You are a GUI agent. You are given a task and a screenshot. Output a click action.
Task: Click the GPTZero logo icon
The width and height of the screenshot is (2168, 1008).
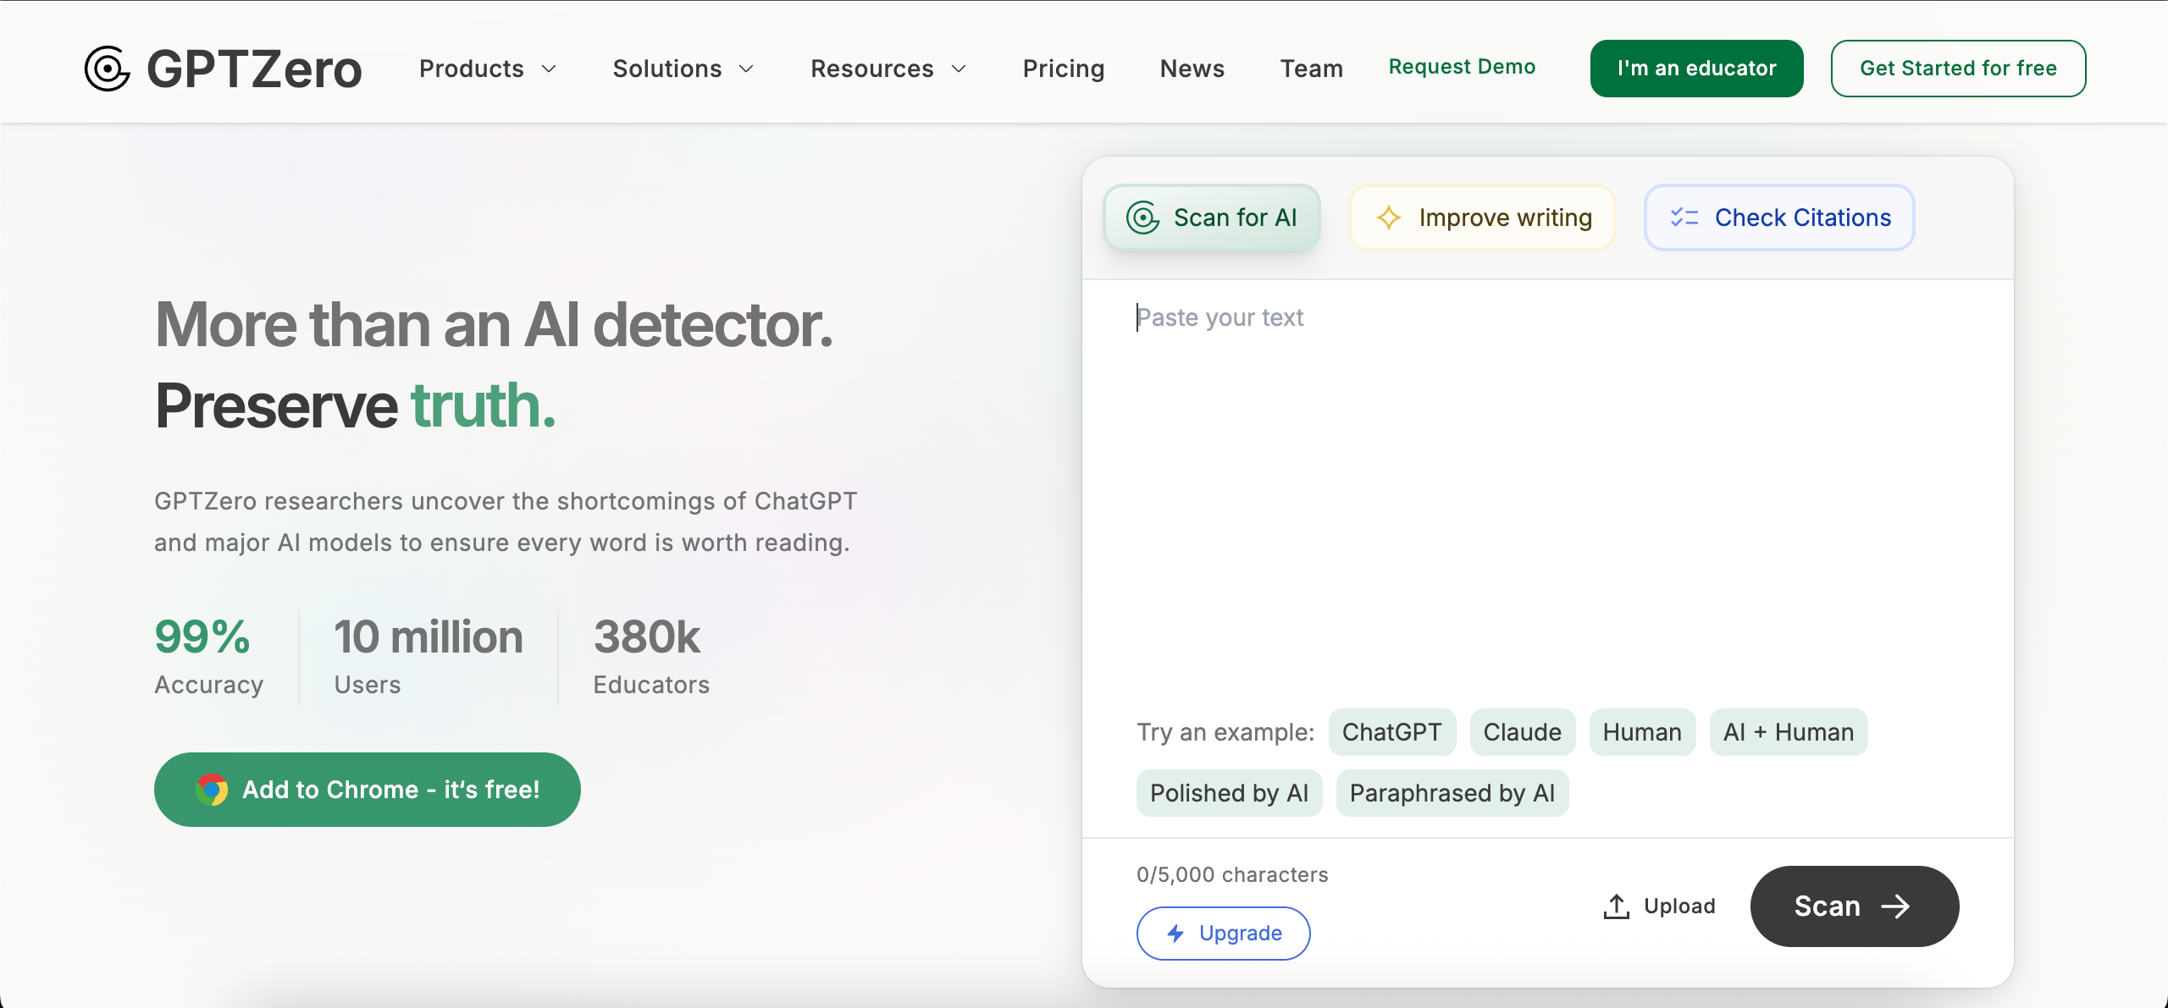coord(108,69)
